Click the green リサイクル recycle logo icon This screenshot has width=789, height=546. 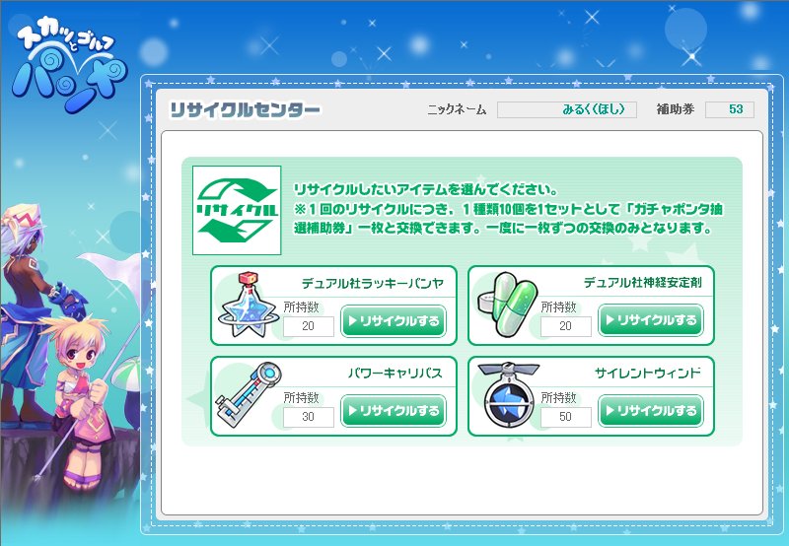click(x=237, y=210)
